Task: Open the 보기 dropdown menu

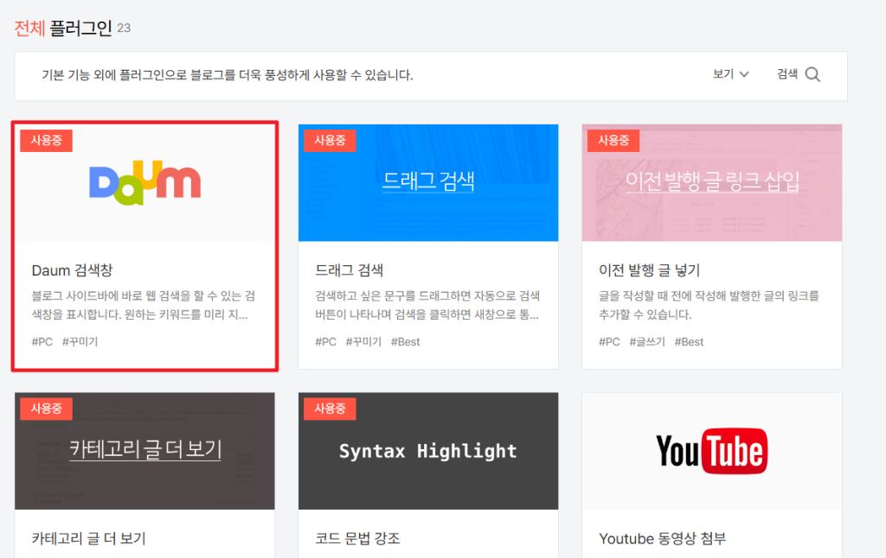Action: (730, 74)
